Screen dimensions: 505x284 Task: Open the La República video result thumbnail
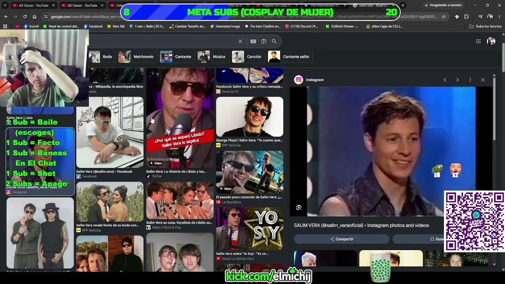point(250,172)
